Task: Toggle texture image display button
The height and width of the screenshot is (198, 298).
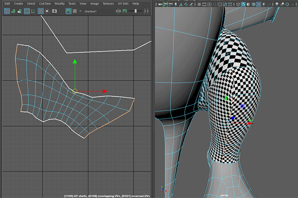Action: click(68, 11)
